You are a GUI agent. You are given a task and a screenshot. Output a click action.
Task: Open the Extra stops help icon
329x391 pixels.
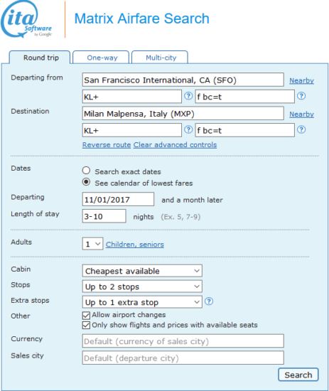coord(209,301)
